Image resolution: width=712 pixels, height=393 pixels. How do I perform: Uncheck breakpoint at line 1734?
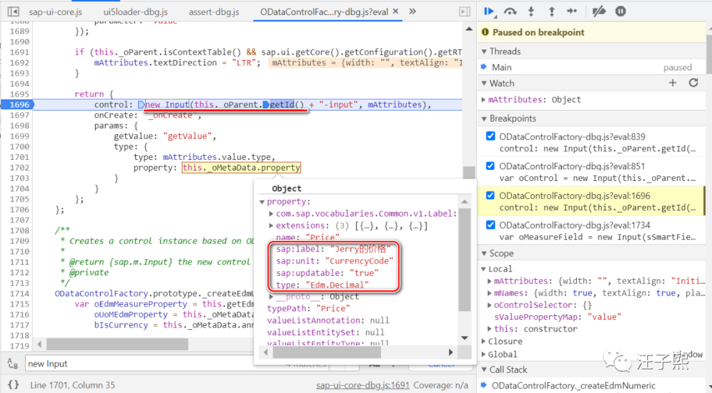click(x=490, y=225)
